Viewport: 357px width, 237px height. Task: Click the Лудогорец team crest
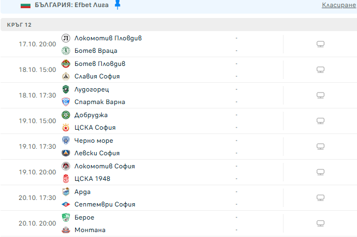(66, 89)
